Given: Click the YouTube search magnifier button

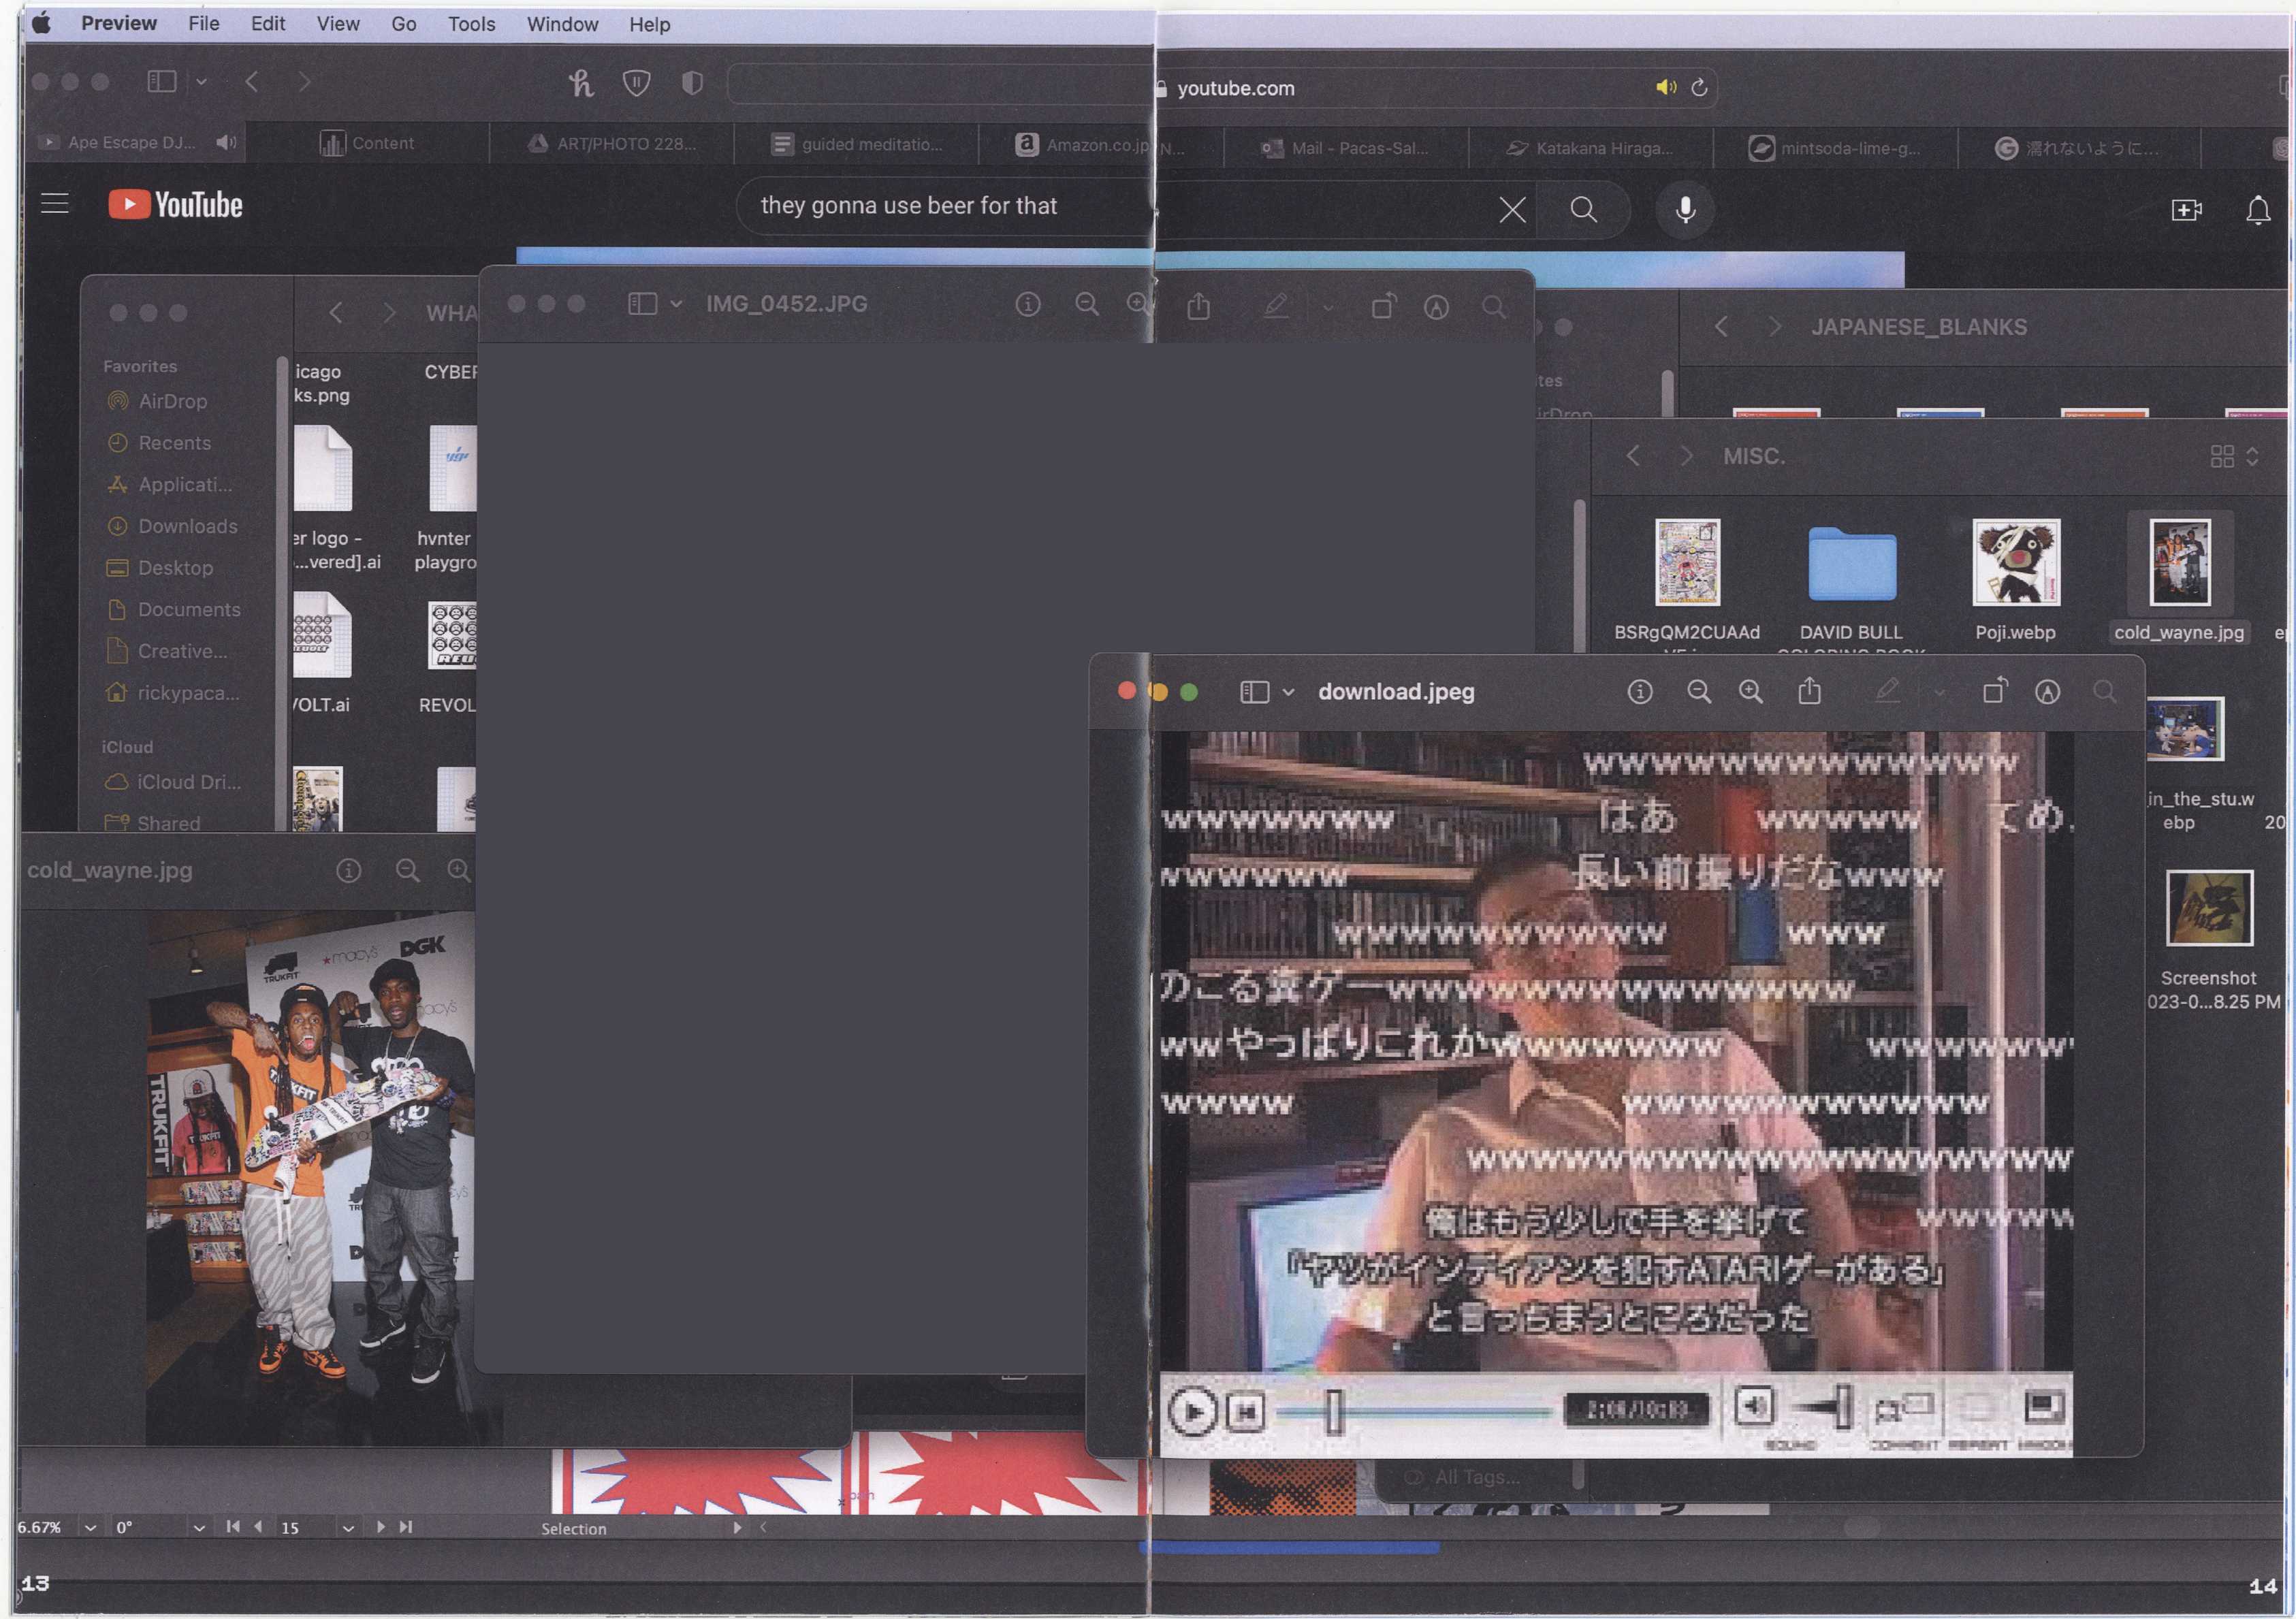Looking at the screenshot, I should tap(1583, 209).
